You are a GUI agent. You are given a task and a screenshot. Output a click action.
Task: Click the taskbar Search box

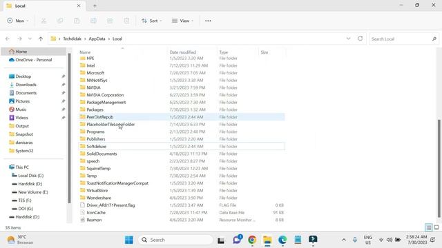click(x=175, y=240)
